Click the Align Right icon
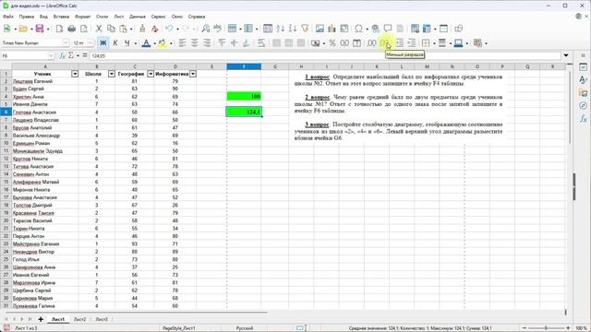This screenshot has width=591, height=332. [207, 43]
